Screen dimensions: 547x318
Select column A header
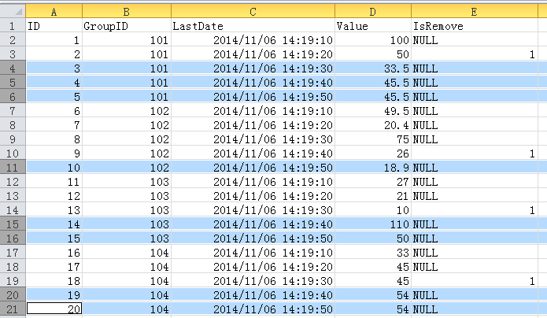[54, 11]
